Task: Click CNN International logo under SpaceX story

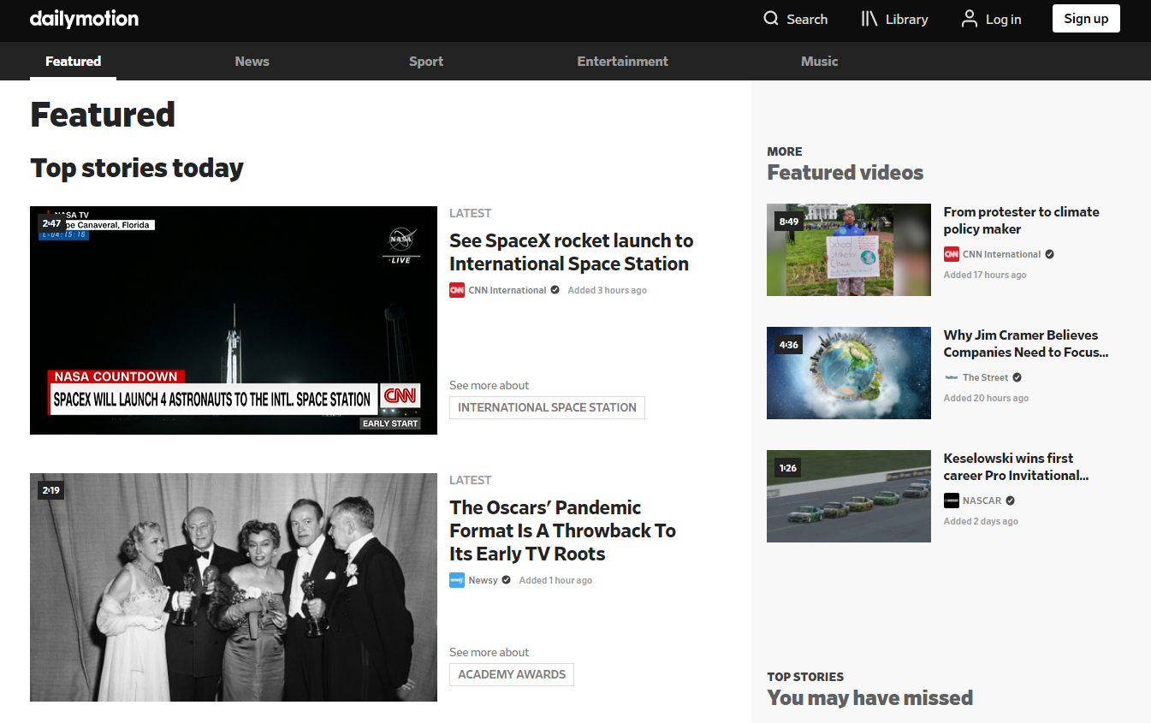Action: point(457,290)
